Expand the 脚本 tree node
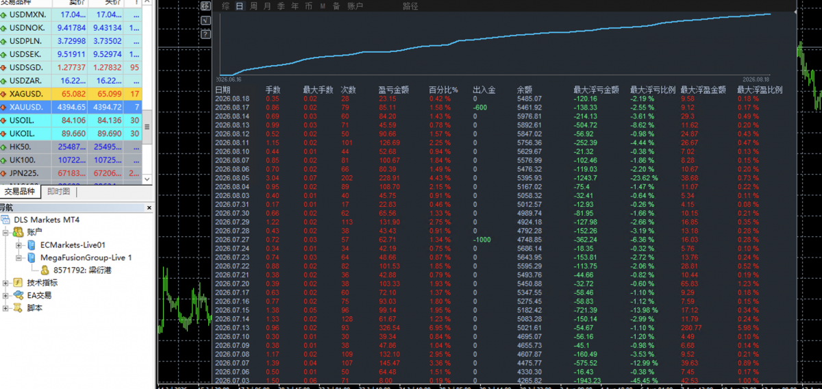This screenshot has width=822, height=389. click(x=5, y=308)
